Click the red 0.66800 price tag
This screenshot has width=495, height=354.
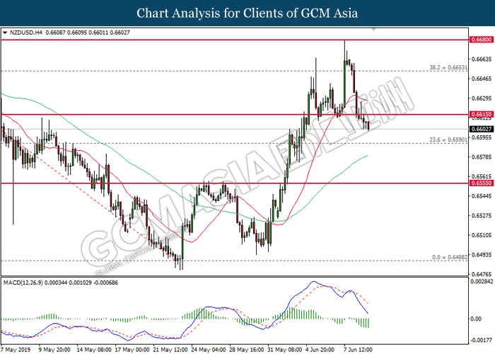click(482, 40)
